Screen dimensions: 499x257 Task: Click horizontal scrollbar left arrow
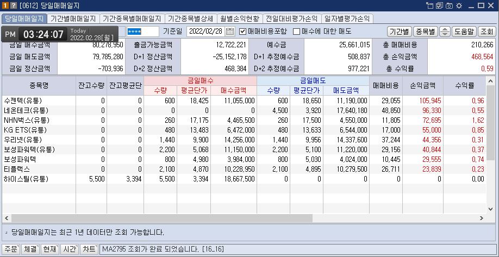6,218
